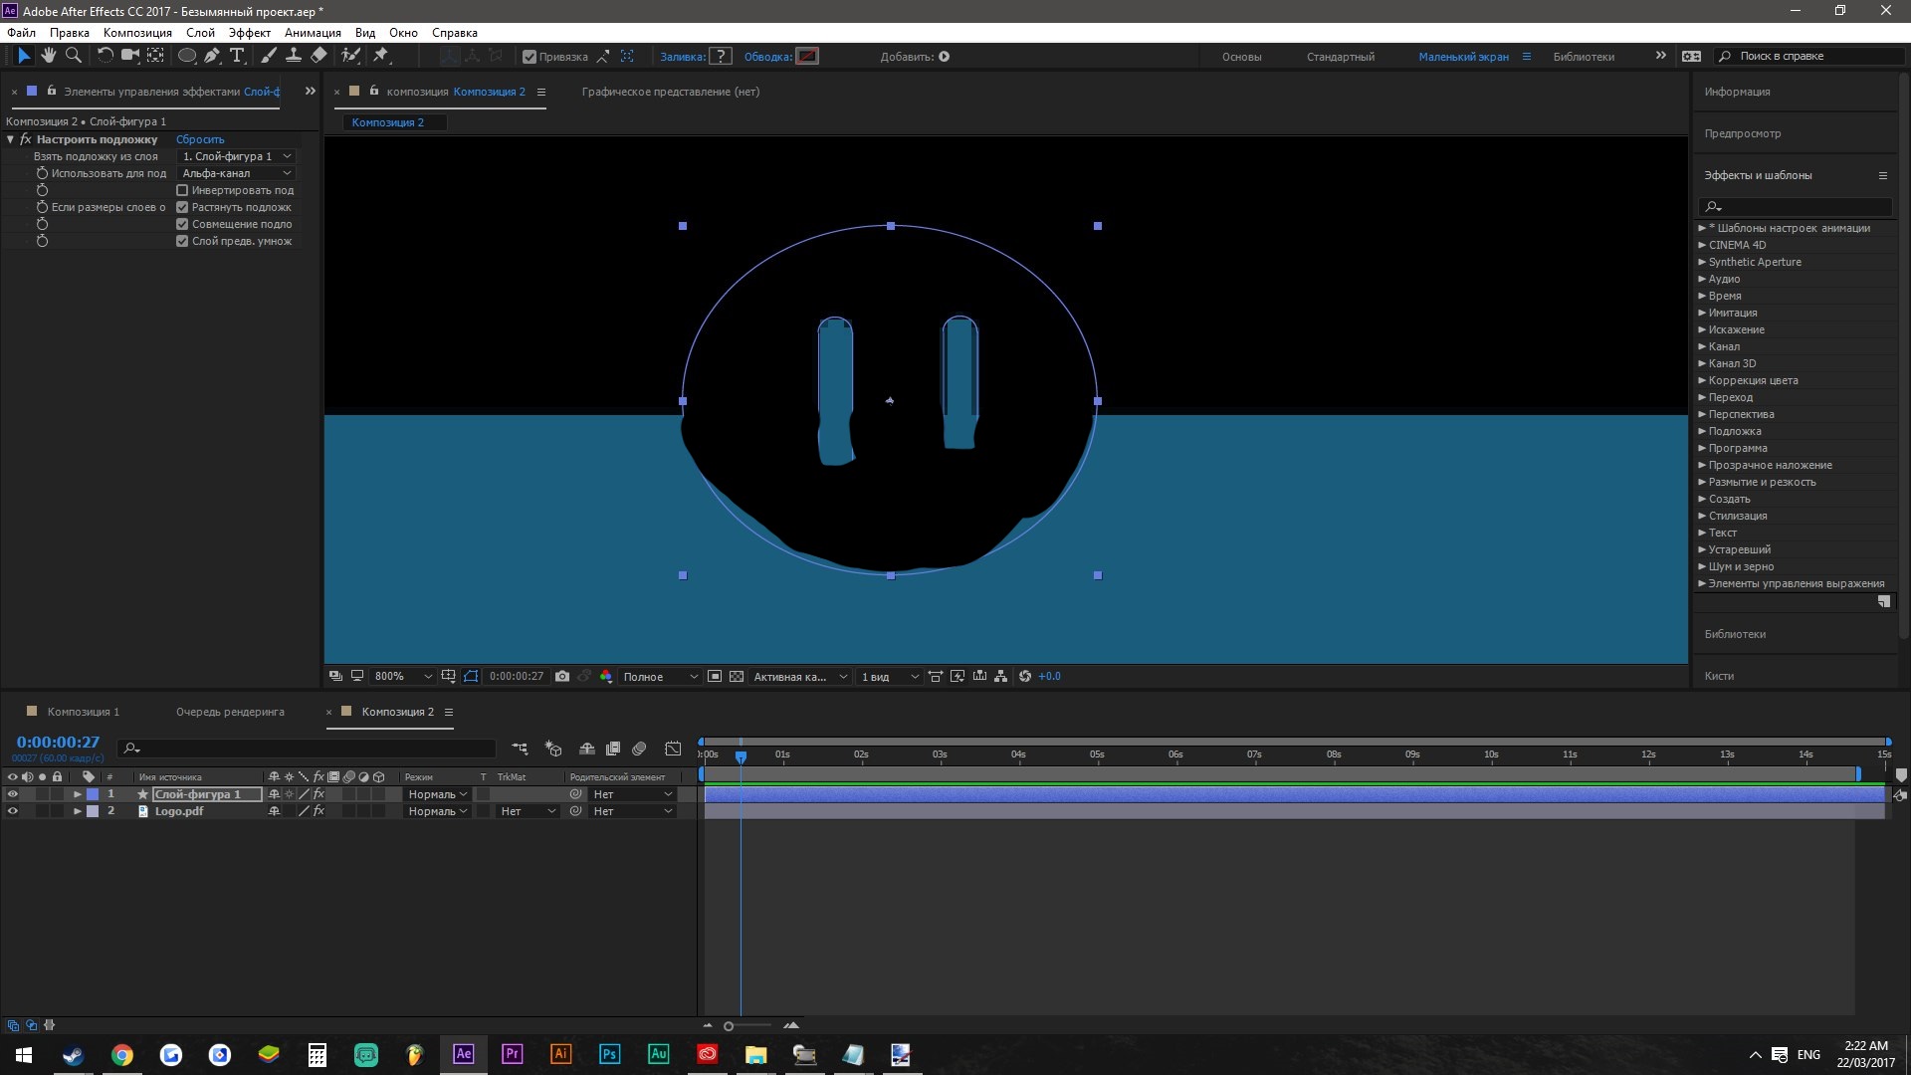This screenshot has width=1911, height=1075.
Task: Click Сбросить to reset effect
Action: [x=200, y=139]
